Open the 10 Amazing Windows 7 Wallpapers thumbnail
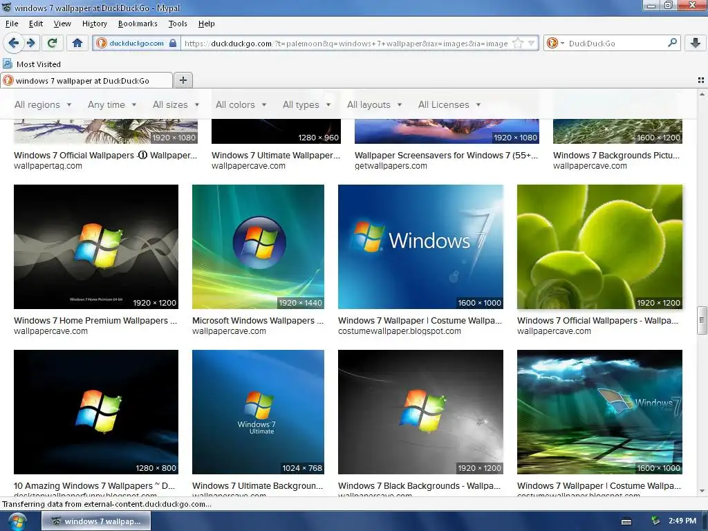The image size is (708, 531). 96,412
